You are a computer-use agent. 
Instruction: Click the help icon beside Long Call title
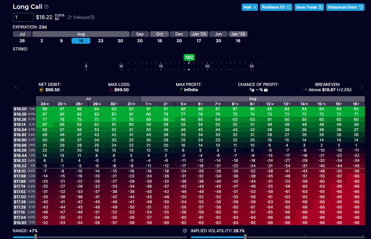[47, 7]
